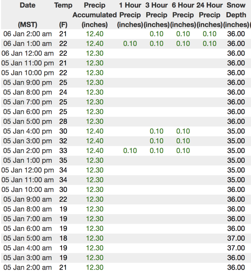Select snow depth 37.00 at 05 Jan 5:00 am
This screenshot has width=251, height=272.
[x=236, y=238]
